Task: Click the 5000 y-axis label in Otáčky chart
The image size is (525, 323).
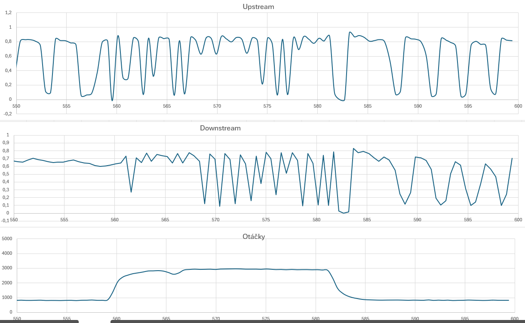Action: pos(7,239)
